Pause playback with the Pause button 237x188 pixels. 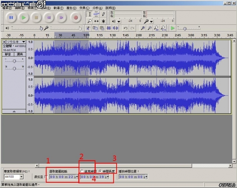pos(11,18)
